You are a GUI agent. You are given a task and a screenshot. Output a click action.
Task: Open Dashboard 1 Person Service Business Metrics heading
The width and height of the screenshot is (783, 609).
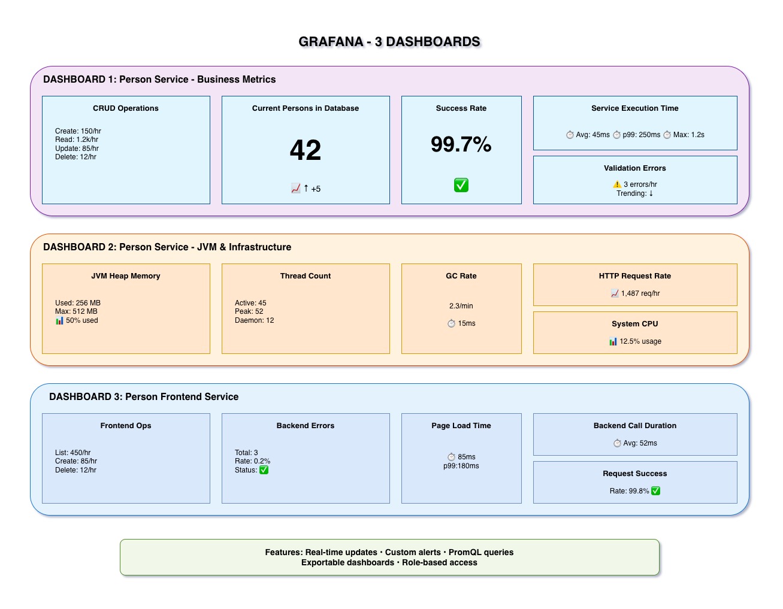tap(159, 80)
